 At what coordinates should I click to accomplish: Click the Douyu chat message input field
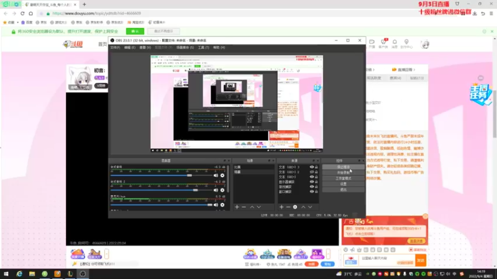[387, 260]
